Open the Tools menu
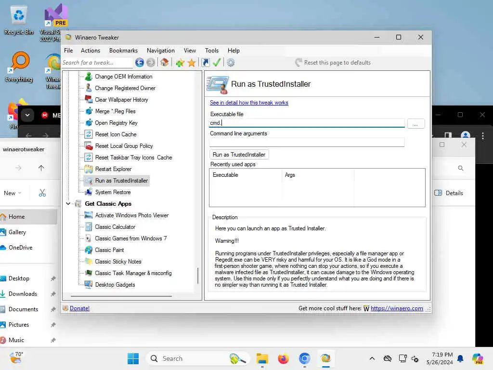This screenshot has width=493, height=370. (x=212, y=51)
